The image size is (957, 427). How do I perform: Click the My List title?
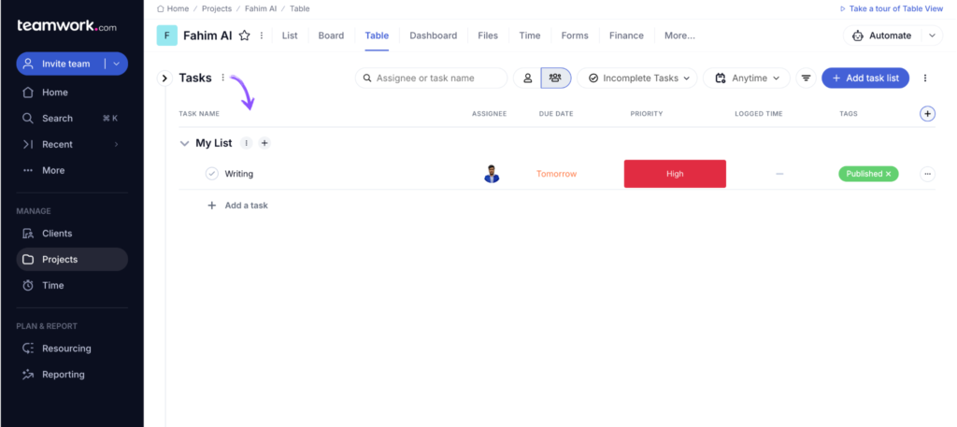point(214,143)
